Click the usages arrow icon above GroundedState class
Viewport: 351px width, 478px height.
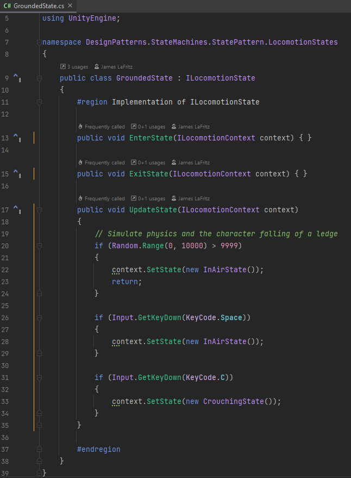[63, 66]
